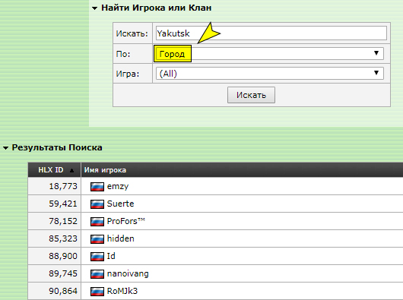Focus the search field containing Yakutsk
The width and height of the screenshot is (403, 300).
click(271, 33)
